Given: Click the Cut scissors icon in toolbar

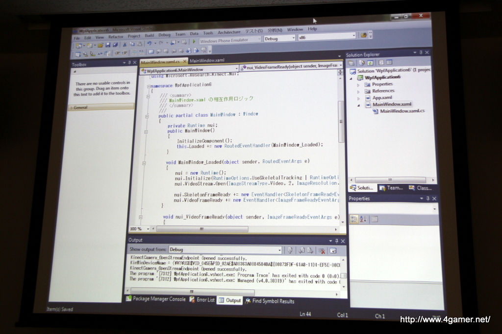Looking at the screenshot, I should pyautogui.click(x=125, y=44).
